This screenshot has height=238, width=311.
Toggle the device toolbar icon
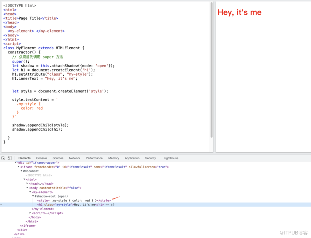coord(9,158)
